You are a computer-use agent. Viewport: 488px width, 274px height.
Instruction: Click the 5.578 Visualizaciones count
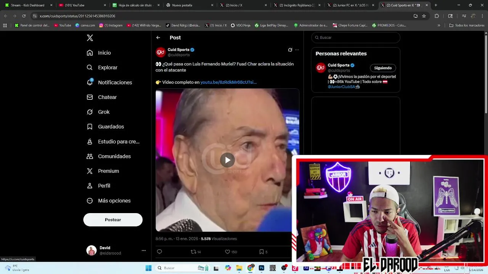coord(219,239)
